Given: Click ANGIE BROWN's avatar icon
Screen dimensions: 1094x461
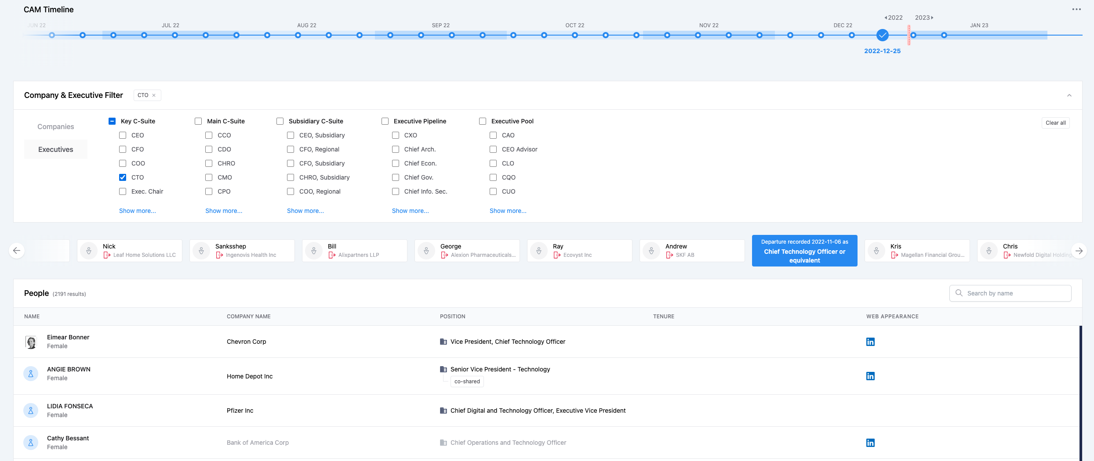Looking at the screenshot, I should [x=31, y=374].
